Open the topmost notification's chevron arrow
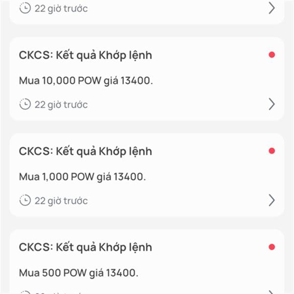294x294 pixels. (x=271, y=8)
